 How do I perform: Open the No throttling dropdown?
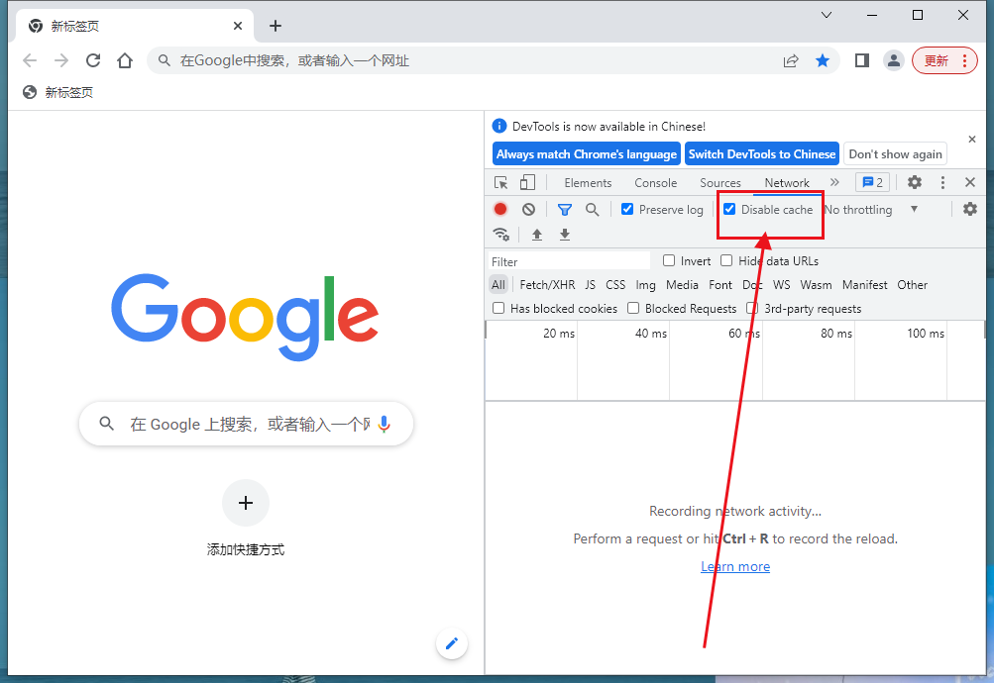(871, 210)
